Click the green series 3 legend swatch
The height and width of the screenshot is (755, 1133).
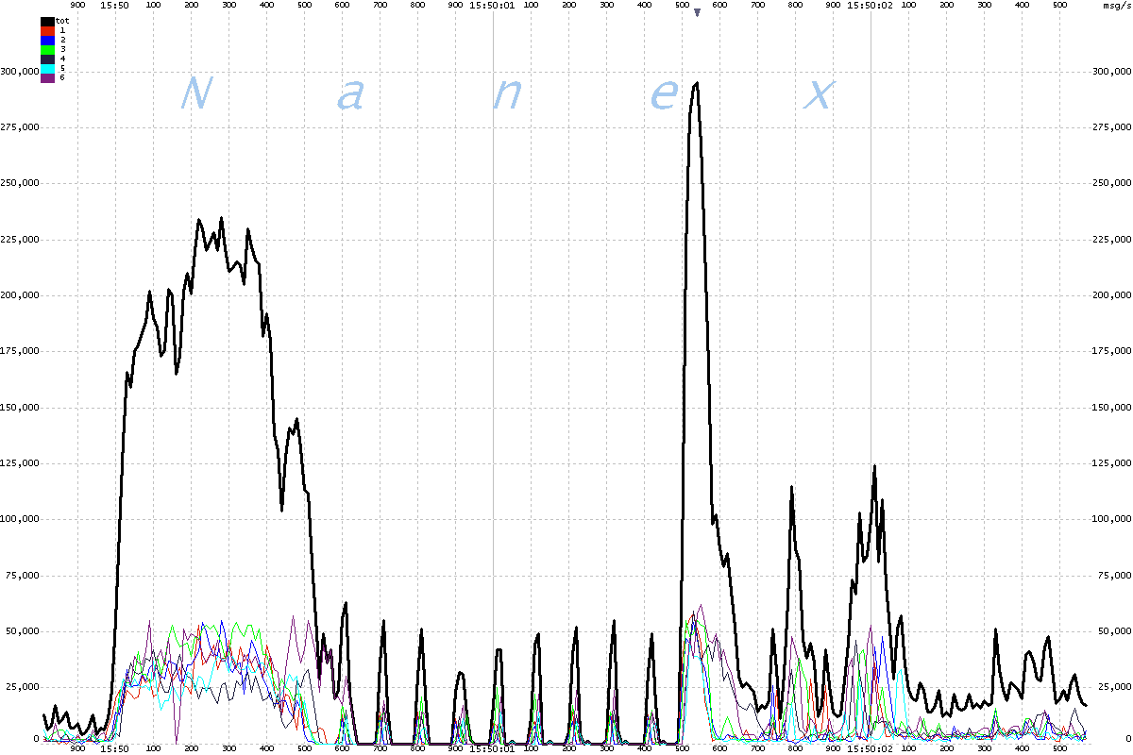[x=47, y=49]
